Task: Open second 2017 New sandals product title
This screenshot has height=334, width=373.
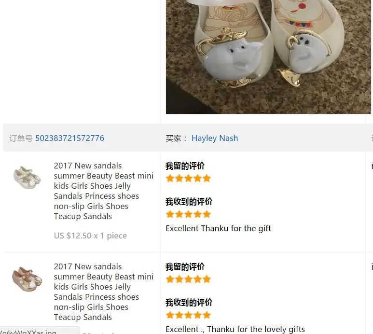Action: click(x=103, y=292)
